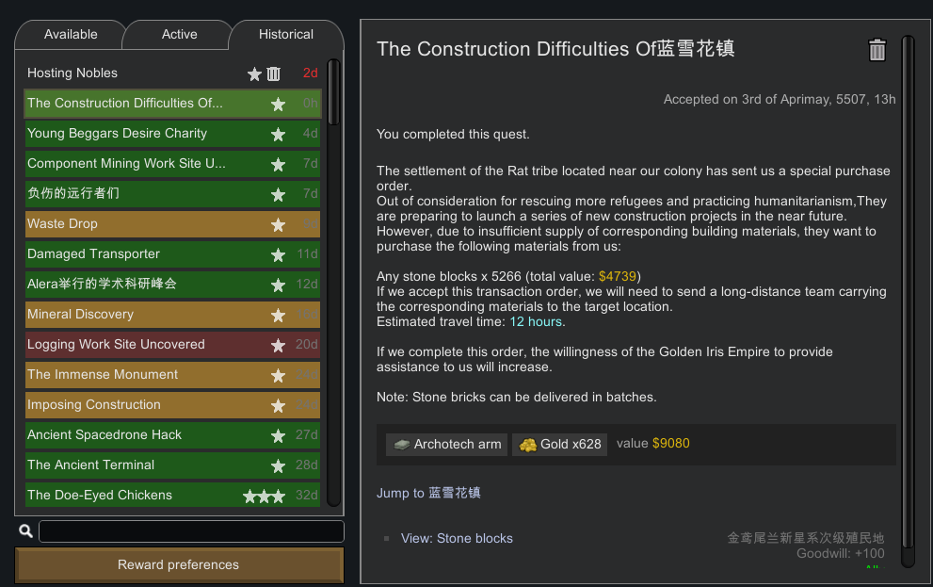Click the star icon on Hosting Nobles row

255,73
